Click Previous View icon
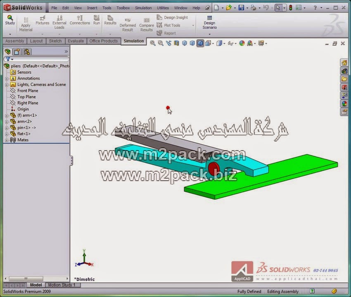351x297 pixels. (x=168, y=43)
